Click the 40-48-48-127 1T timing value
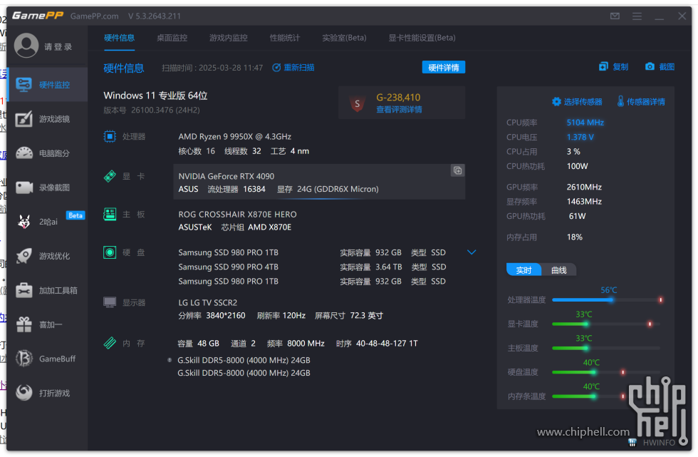698x457 pixels. tap(387, 344)
